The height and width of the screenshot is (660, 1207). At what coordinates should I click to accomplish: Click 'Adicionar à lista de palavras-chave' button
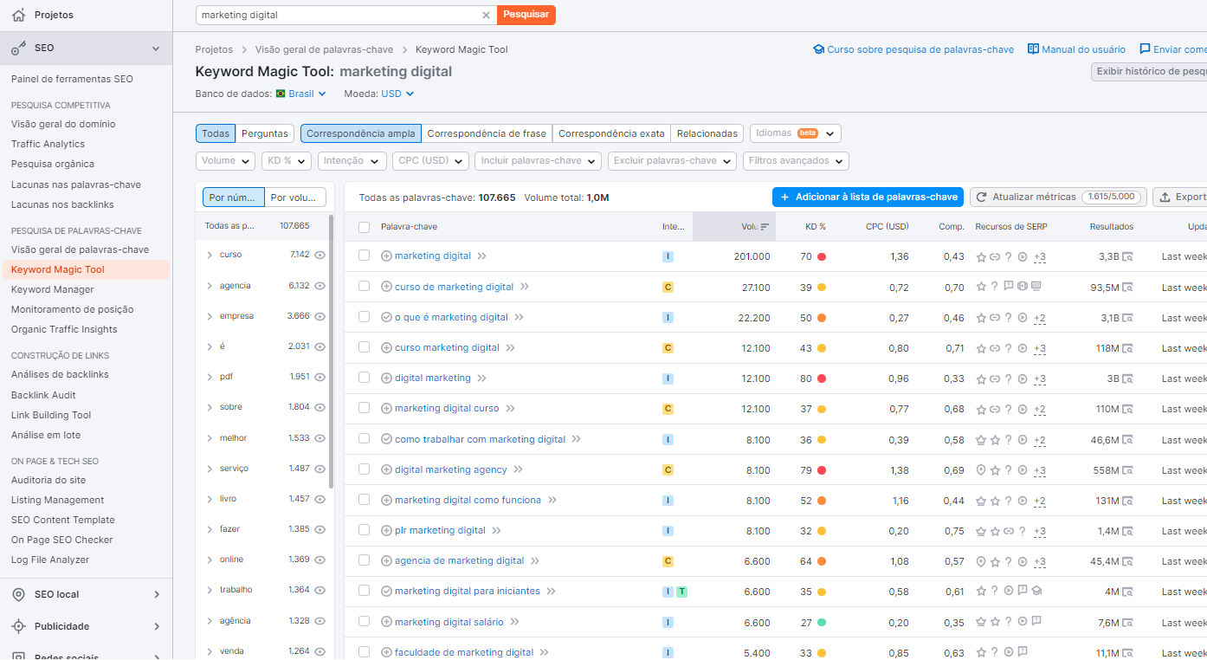pos(868,197)
